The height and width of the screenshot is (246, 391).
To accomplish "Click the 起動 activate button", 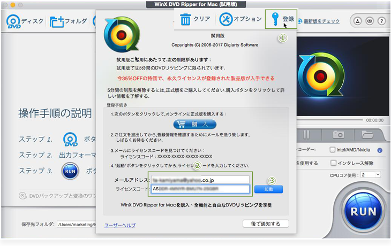I will coord(268,189).
